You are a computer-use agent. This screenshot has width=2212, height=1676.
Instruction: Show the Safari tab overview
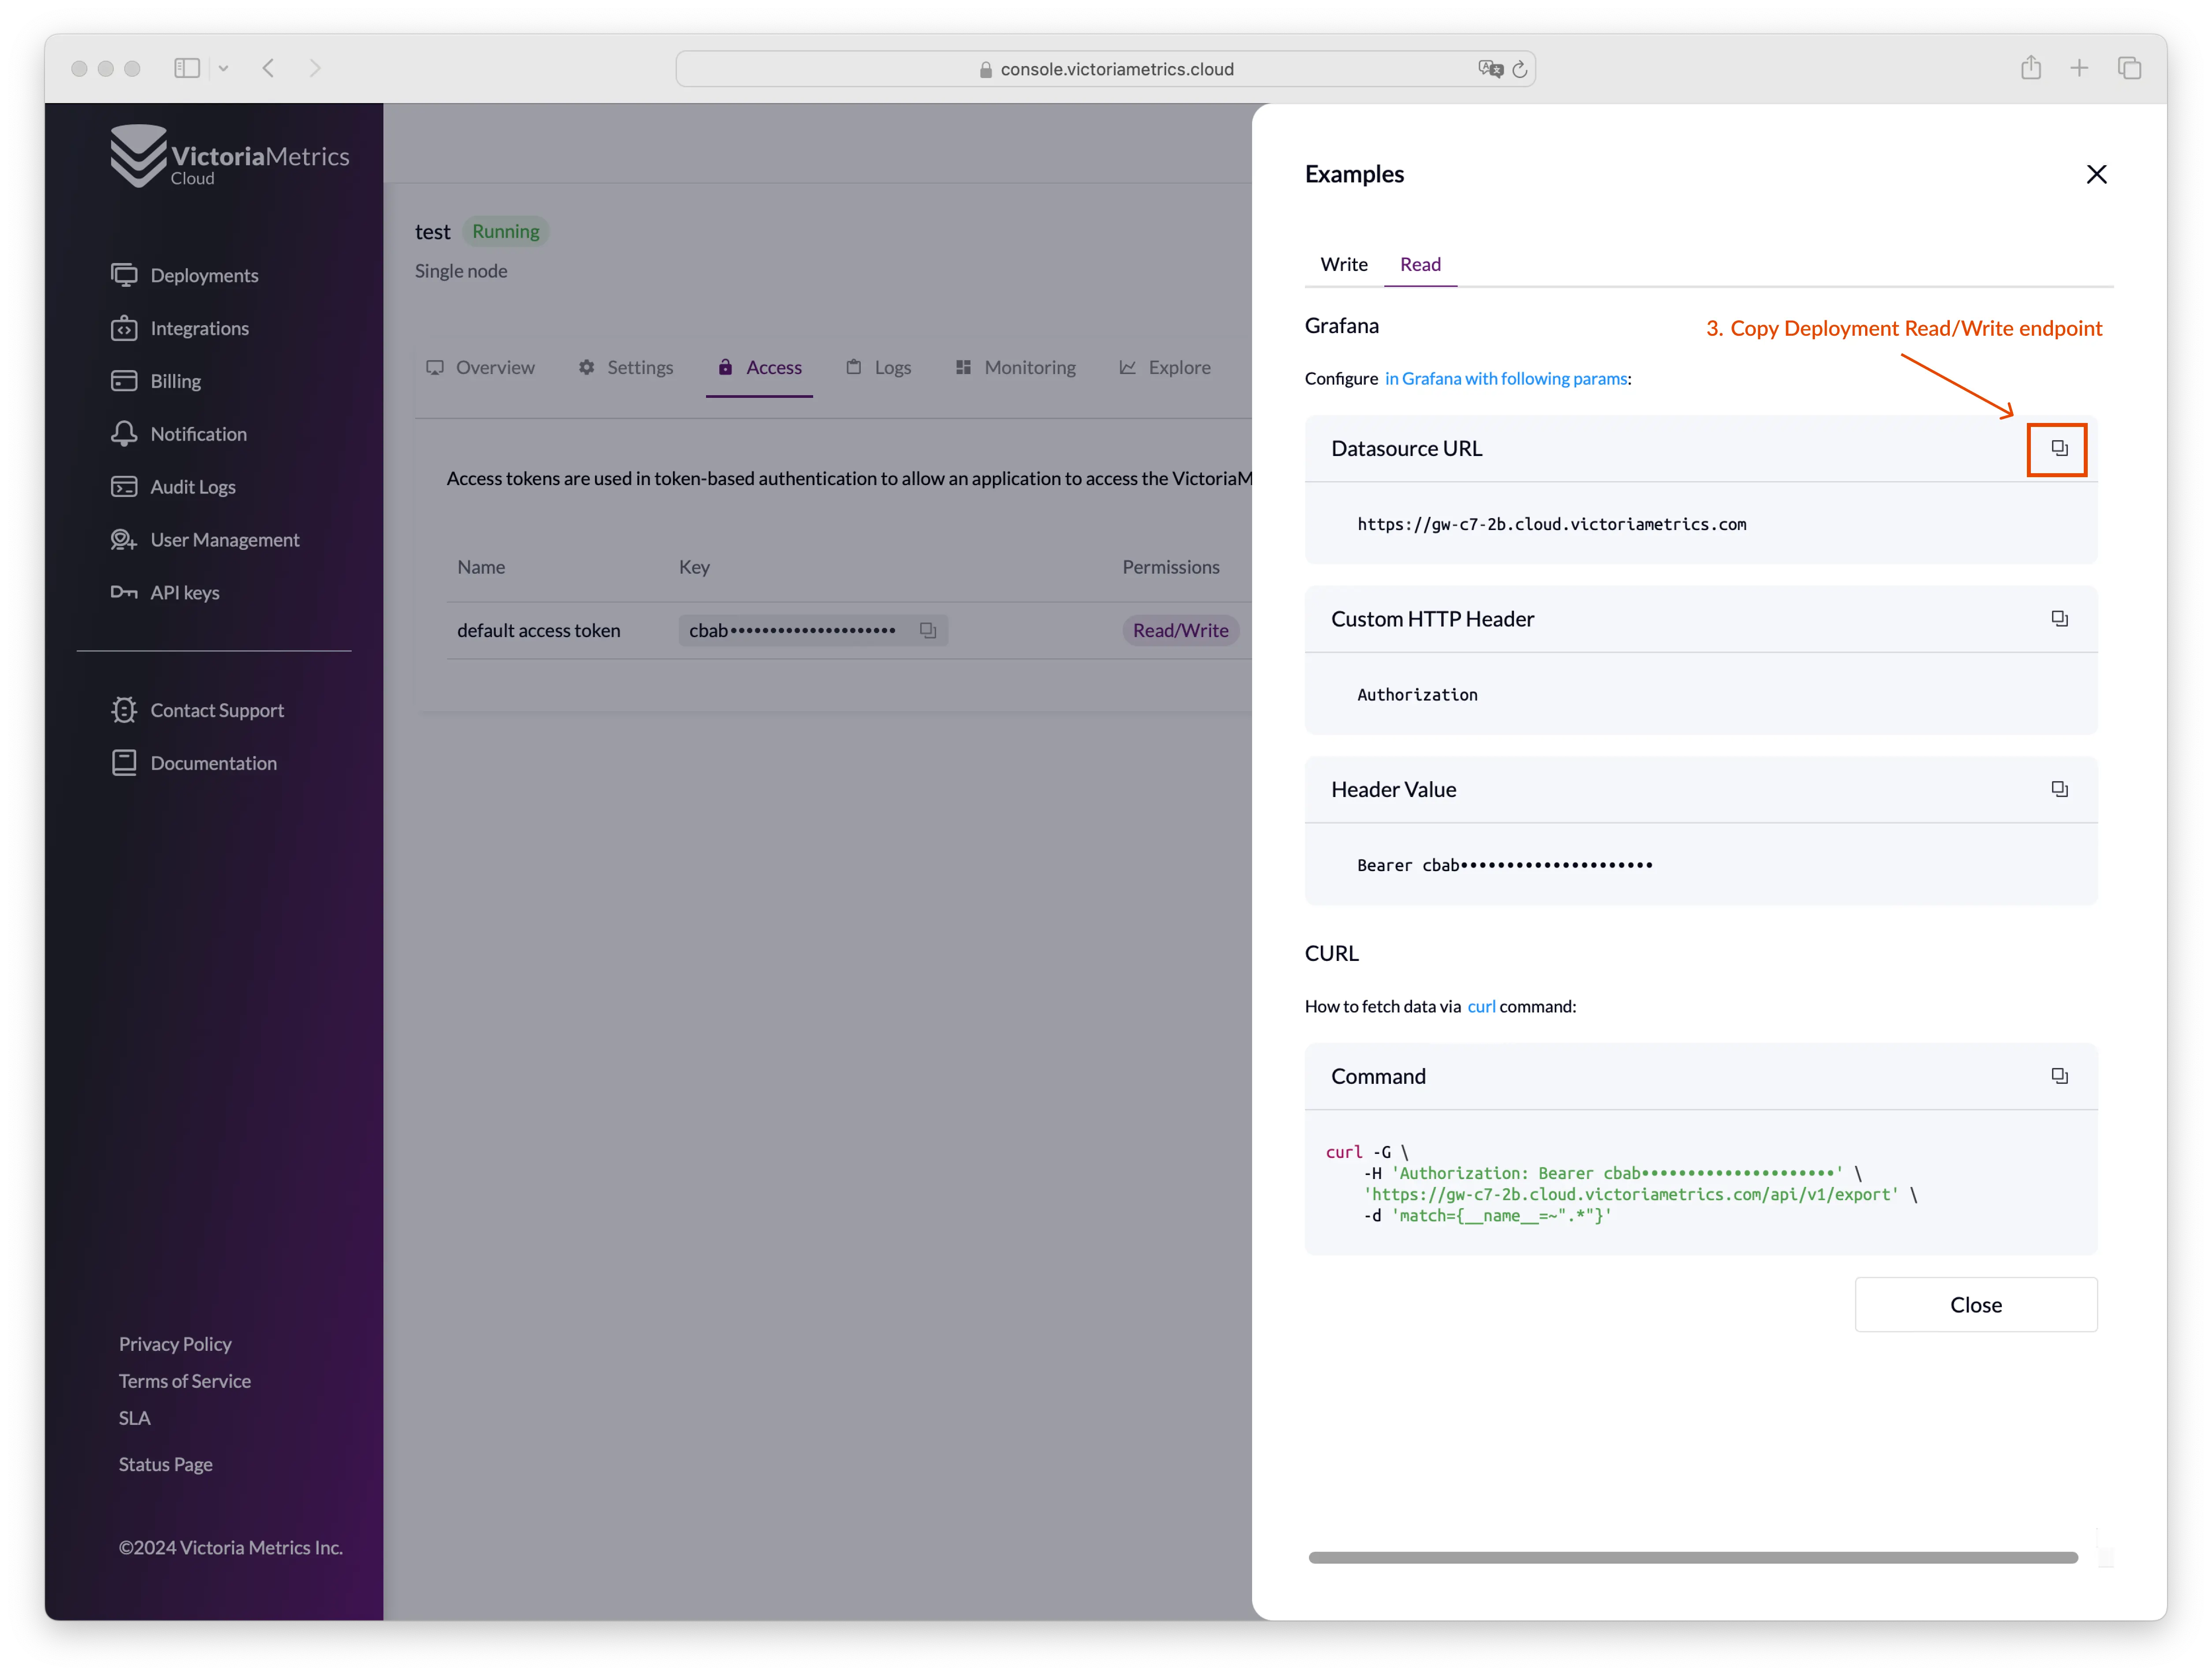pyautogui.click(x=2129, y=68)
